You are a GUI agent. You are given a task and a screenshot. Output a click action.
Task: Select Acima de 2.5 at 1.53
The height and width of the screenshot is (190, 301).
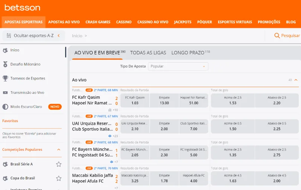click(x=233, y=100)
